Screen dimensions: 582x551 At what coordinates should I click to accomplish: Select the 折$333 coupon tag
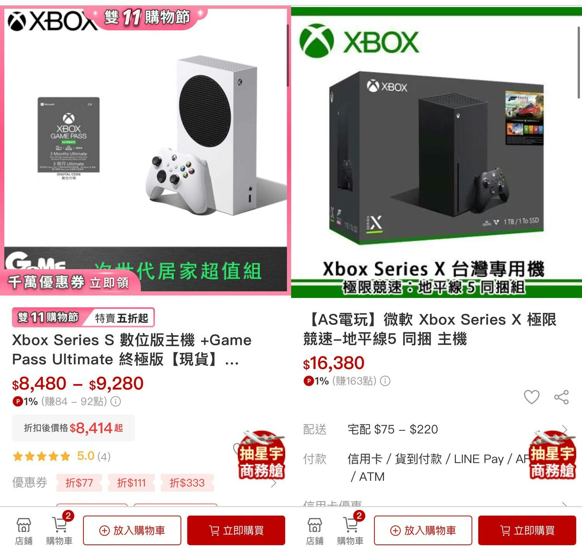[187, 483]
